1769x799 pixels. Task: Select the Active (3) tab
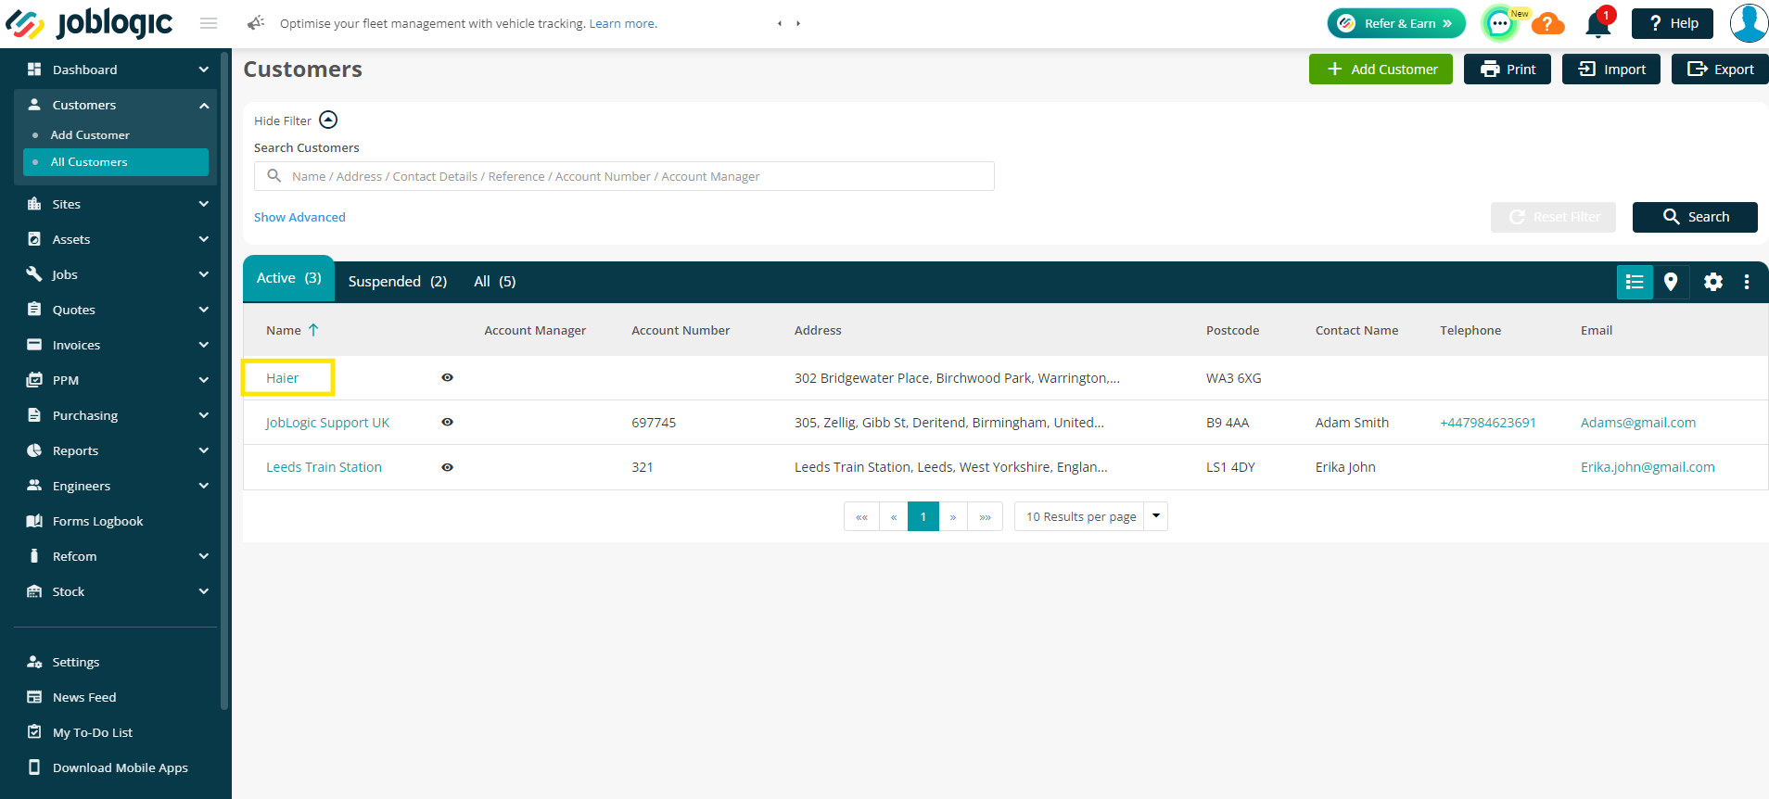[288, 278]
